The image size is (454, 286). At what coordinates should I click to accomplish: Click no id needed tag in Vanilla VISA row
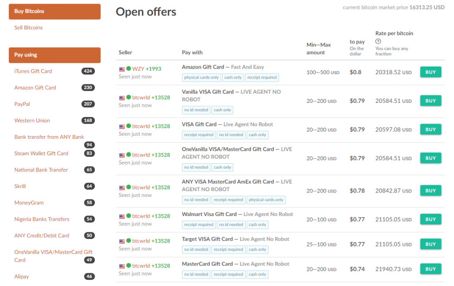[196, 110]
